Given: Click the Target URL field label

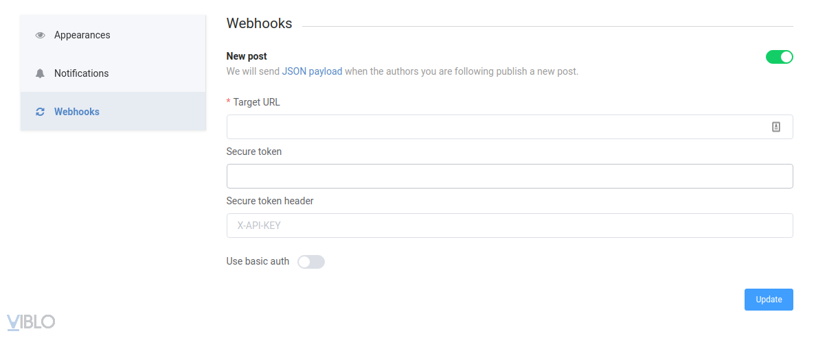Looking at the screenshot, I should tap(256, 102).
